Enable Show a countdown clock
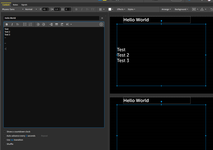Viewport: 213px width, 150px height. click(4, 132)
